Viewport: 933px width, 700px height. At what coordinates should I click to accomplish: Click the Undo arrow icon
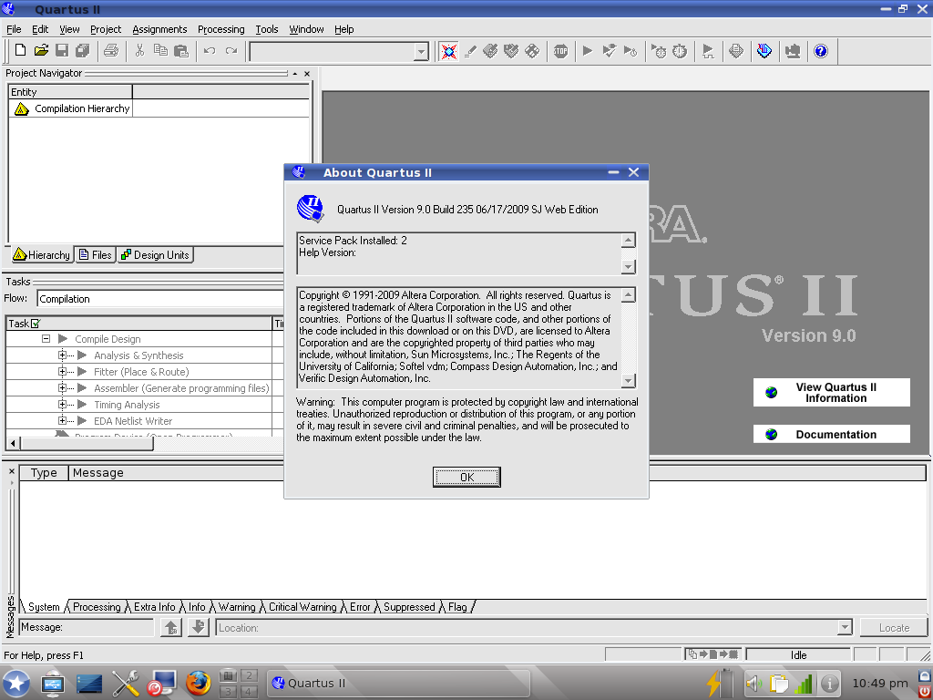[x=210, y=51]
